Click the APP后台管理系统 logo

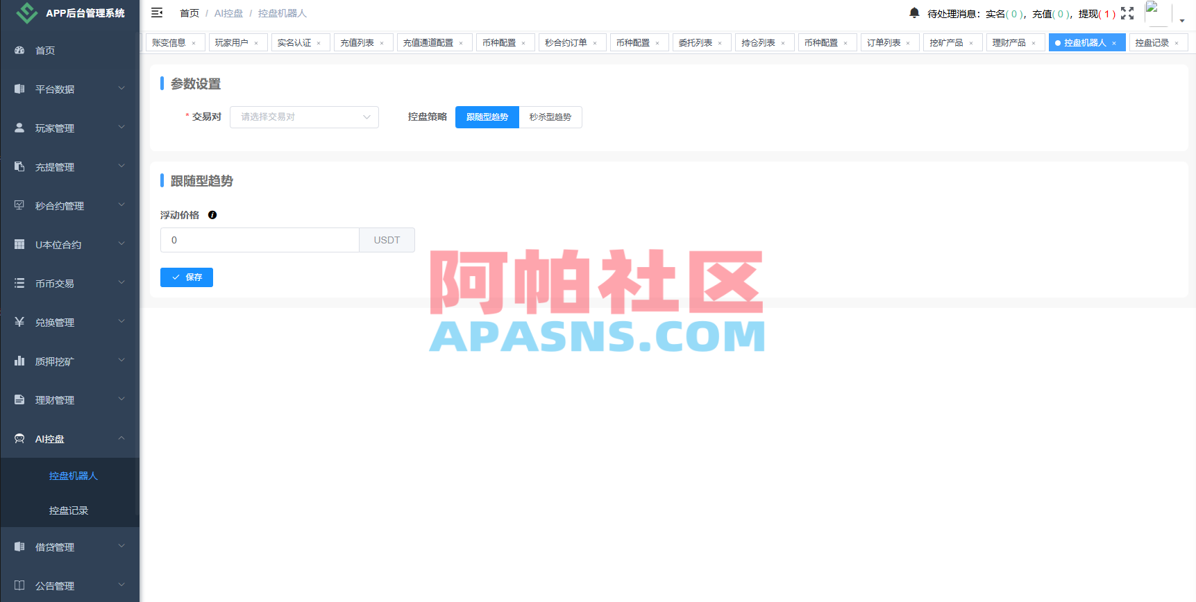click(x=26, y=12)
